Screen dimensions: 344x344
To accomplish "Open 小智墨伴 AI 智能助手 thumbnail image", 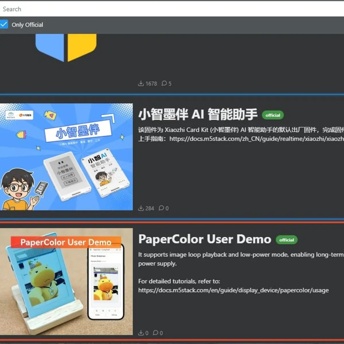I will point(67,157).
